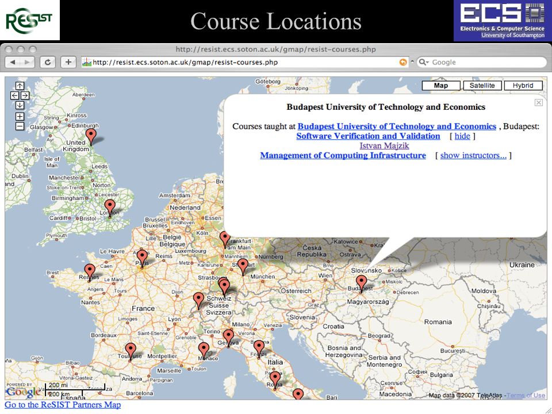
Task: Close the Budapest info balloon
Action: pos(538,102)
